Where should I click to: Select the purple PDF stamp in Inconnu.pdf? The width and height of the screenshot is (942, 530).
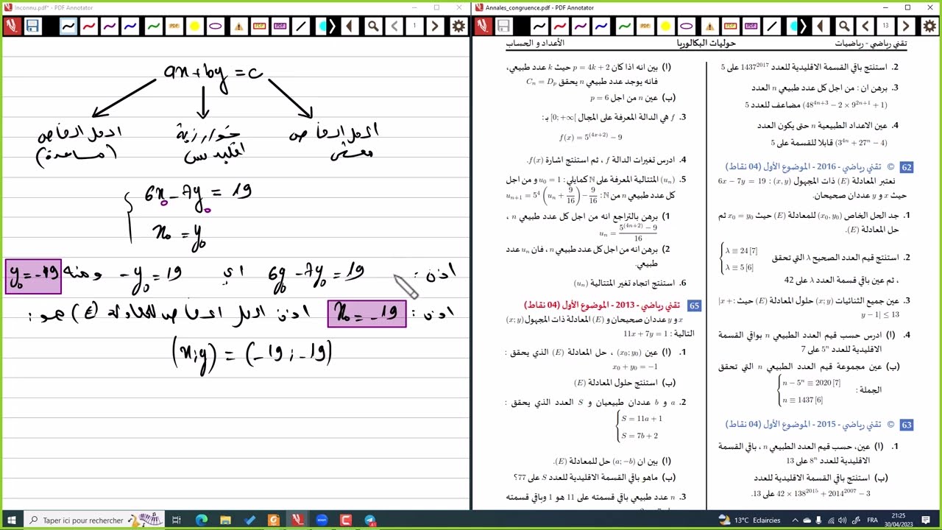tap(280, 26)
